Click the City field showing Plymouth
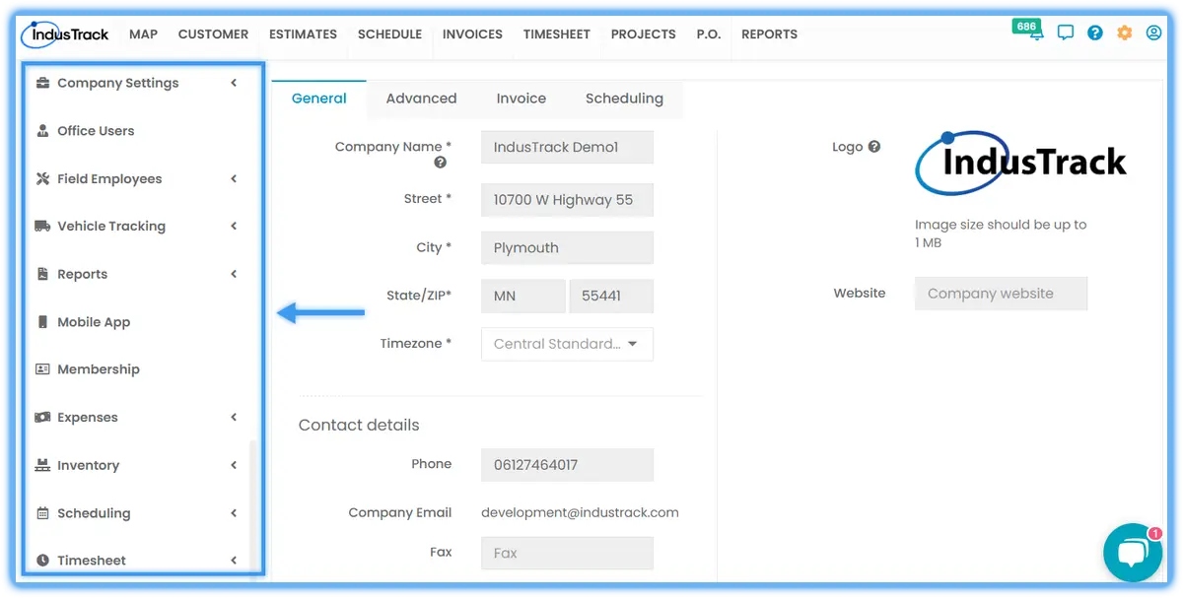1183x598 pixels. pos(567,247)
